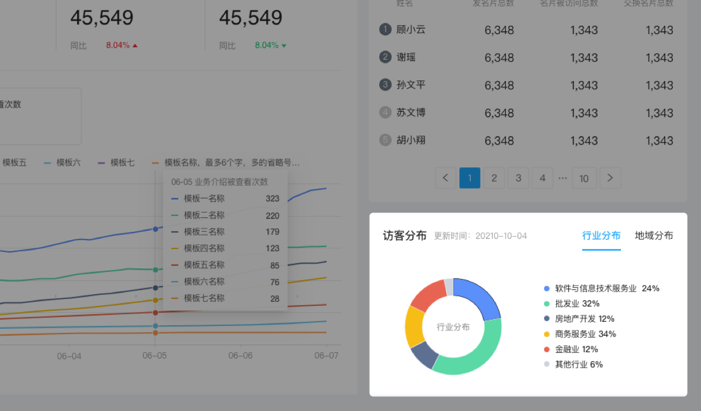Toggle the 模板名称，最多6个字 legend label

point(232,163)
